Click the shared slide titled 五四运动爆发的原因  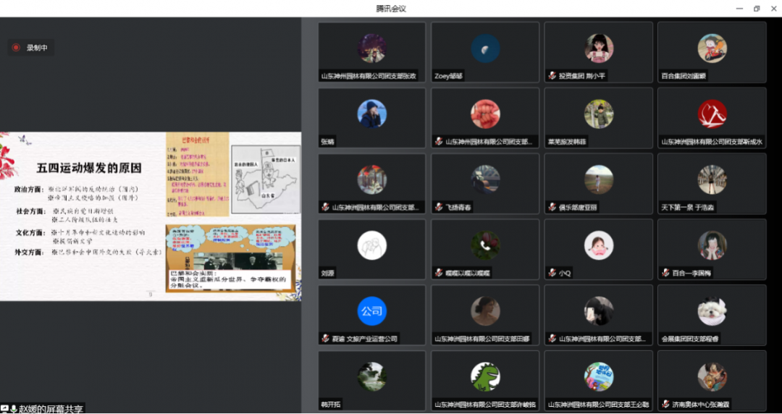[x=151, y=216]
